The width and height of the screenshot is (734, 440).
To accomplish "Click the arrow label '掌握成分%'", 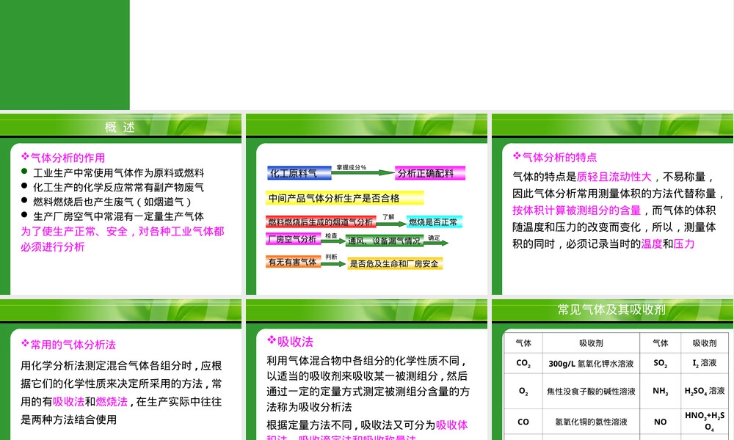I will click(351, 167).
